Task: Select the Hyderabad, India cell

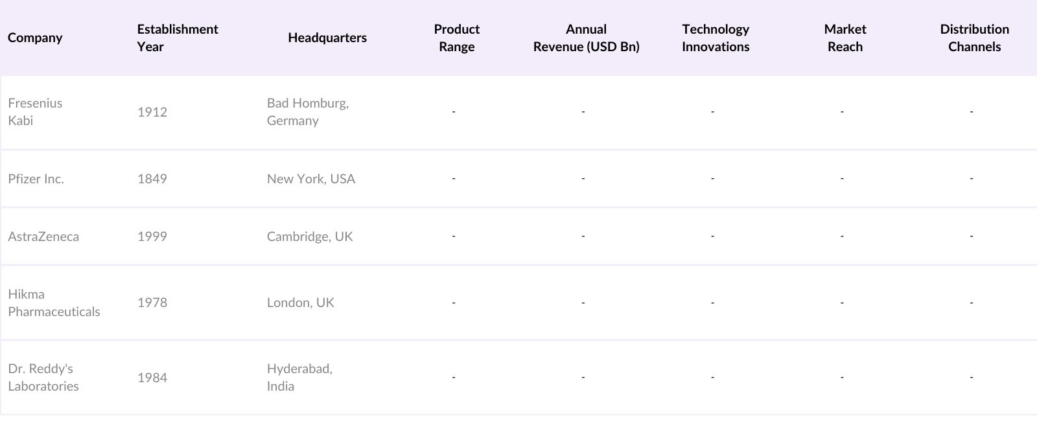Action: click(299, 377)
